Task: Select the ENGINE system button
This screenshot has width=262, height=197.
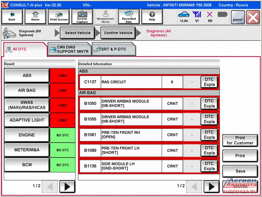Action: pyautogui.click(x=27, y=135)
